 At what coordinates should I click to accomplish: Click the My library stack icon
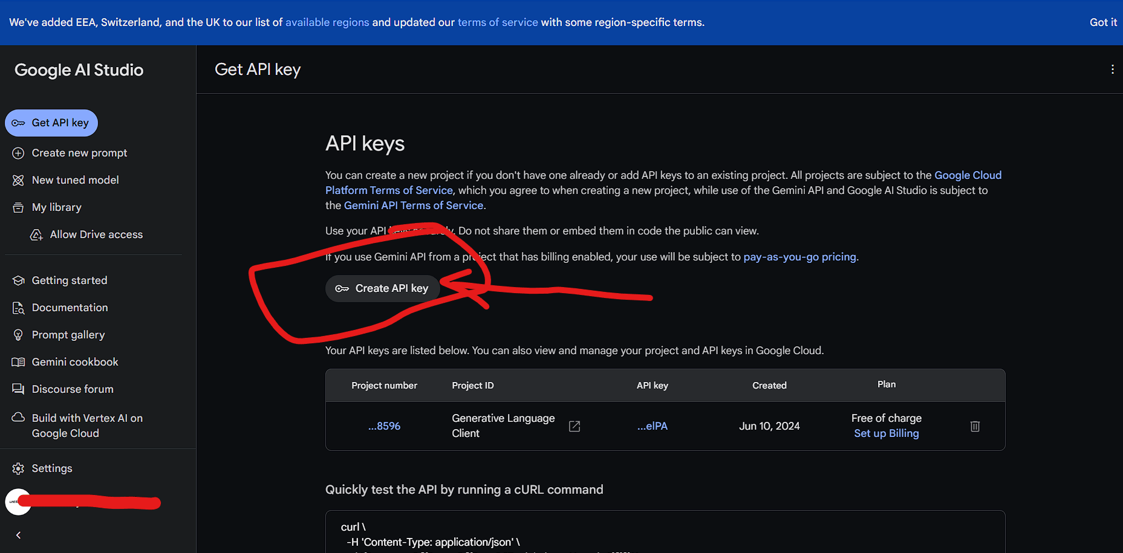(18, 207)
